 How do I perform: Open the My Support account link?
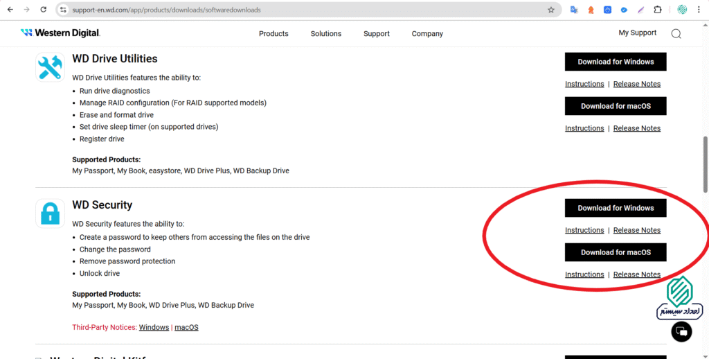[638, 33]
